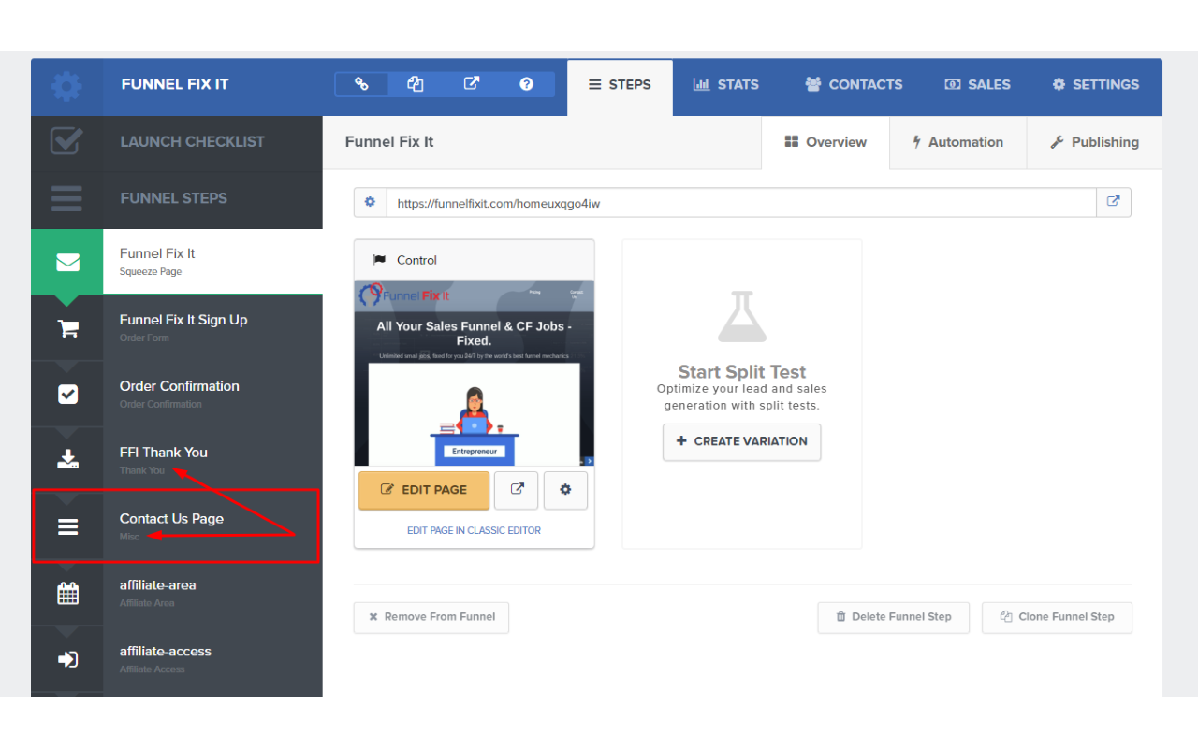Click the envelope icon for Squeeze Page step
The width and height of the screenshot is (1198, 748).
pyautogui.click(x=67, y=263)
